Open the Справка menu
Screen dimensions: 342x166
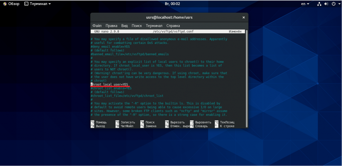[x=173, y=26]
